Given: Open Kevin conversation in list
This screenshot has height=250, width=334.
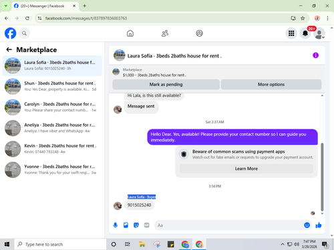Looking at the screenshot, I should [52, 149].
